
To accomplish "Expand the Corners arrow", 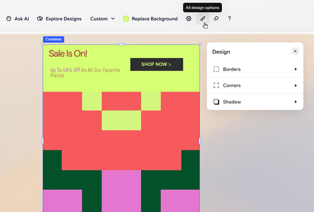I will [296, 85].
